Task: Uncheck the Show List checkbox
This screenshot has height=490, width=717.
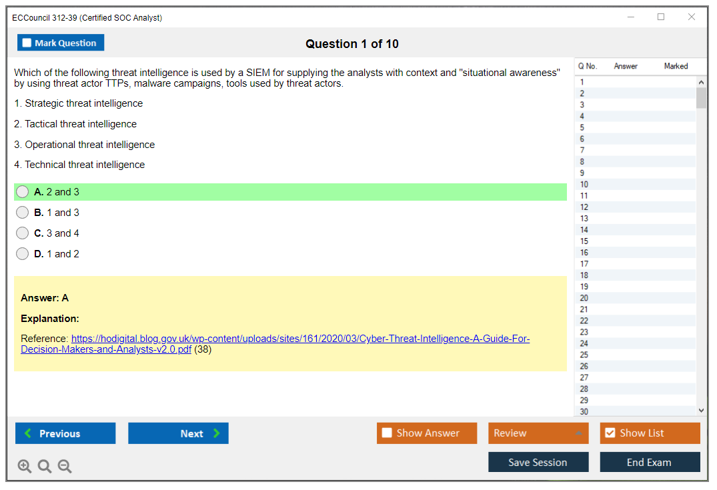Action: click(610, 433)
